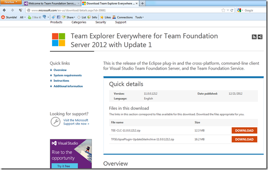Click the 12.3 MB size value
Viewport: 268px width, 170px height.
[199, 131]
